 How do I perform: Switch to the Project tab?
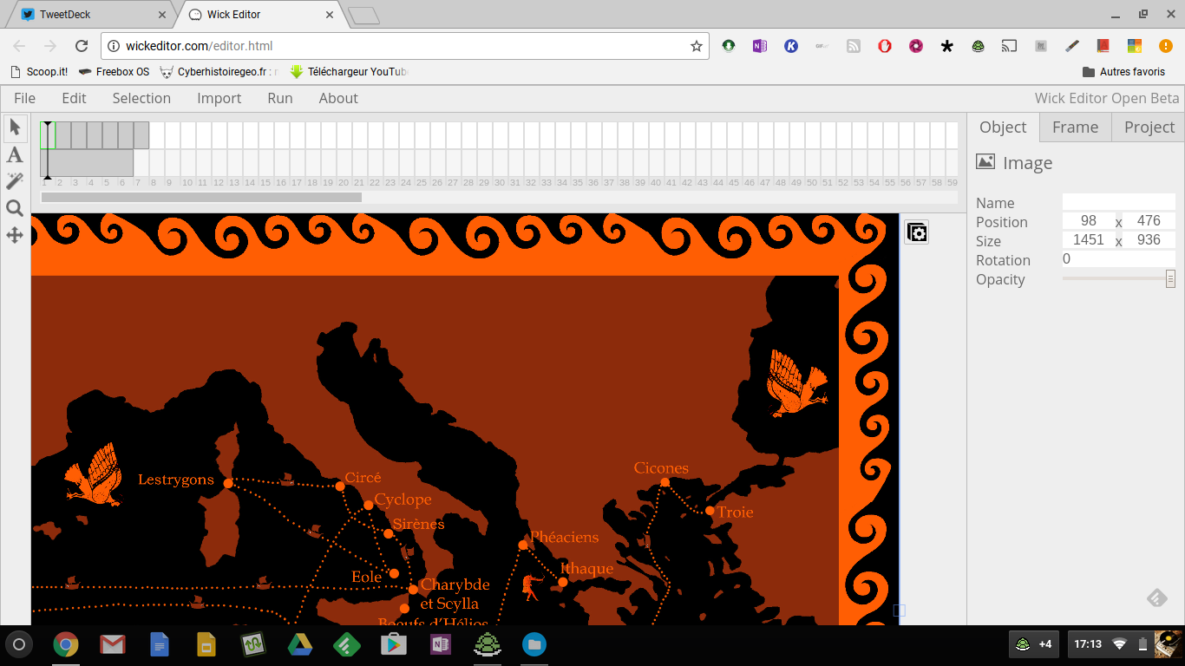click(x=1149, y=127)
